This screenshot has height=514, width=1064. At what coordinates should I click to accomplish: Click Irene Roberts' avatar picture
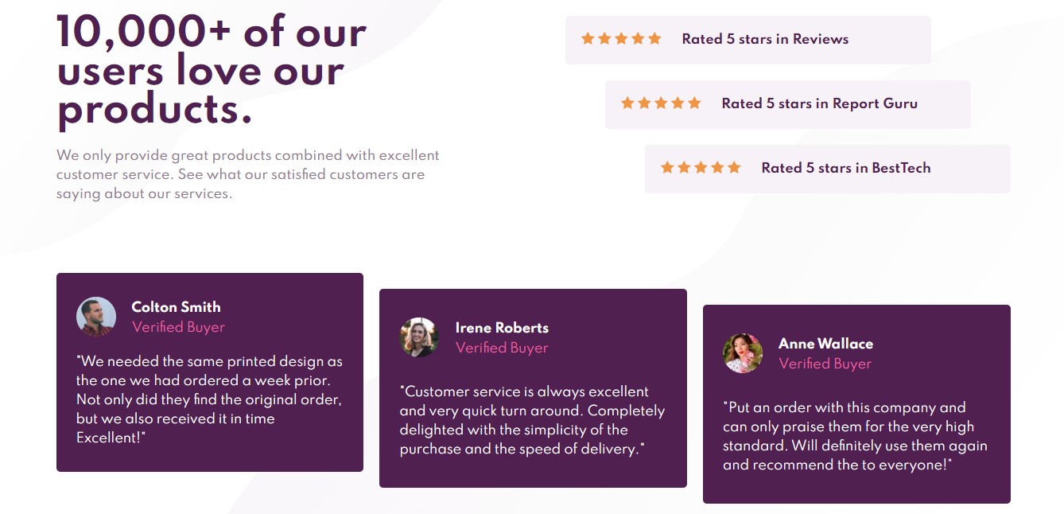pyautogui.click(x=419, y=337)
